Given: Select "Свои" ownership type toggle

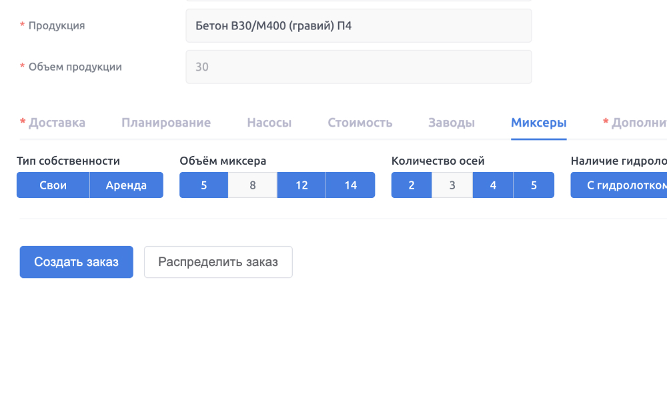Looking at the screenshot, I should point(53,185).
